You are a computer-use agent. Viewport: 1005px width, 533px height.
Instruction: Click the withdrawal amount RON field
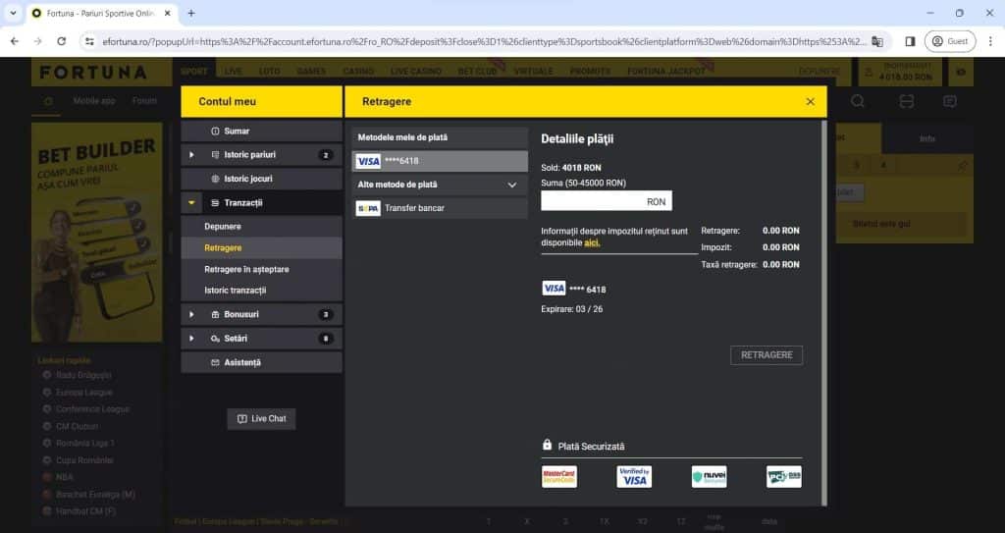coord(607,201)
